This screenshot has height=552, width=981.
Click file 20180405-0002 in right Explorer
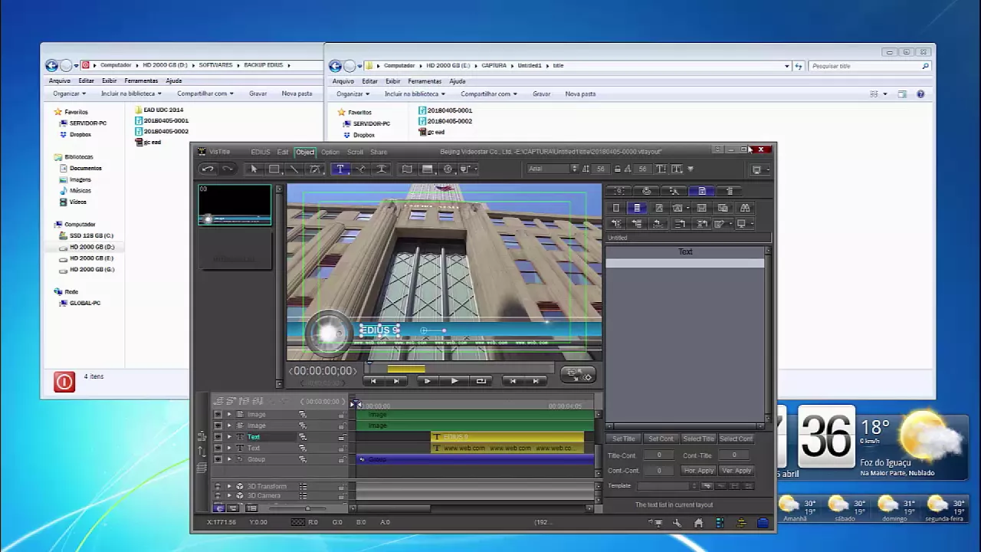(x=445, y=121)
